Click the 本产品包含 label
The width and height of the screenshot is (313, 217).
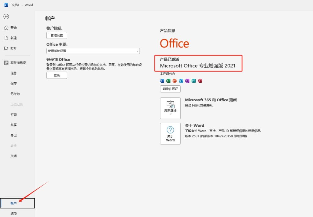tap(168, 74)
